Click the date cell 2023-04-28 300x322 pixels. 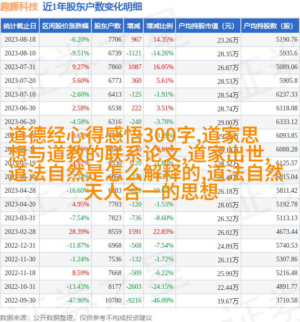[20, 190]
